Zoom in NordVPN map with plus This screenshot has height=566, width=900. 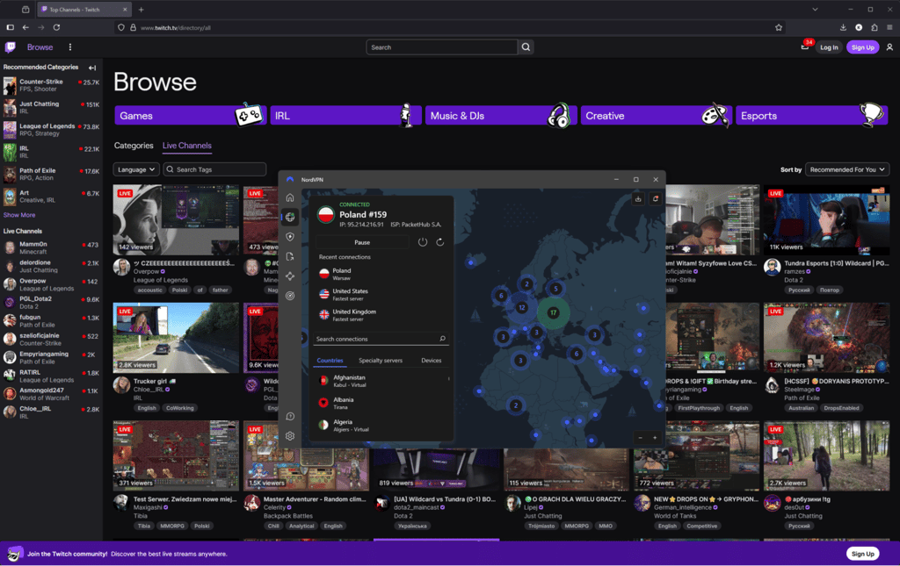pyautogui.click(x=655, y=438)
